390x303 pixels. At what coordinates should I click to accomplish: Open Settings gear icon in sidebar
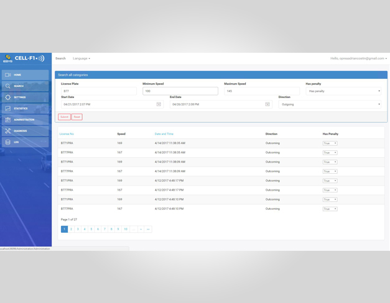click(8, 97)
